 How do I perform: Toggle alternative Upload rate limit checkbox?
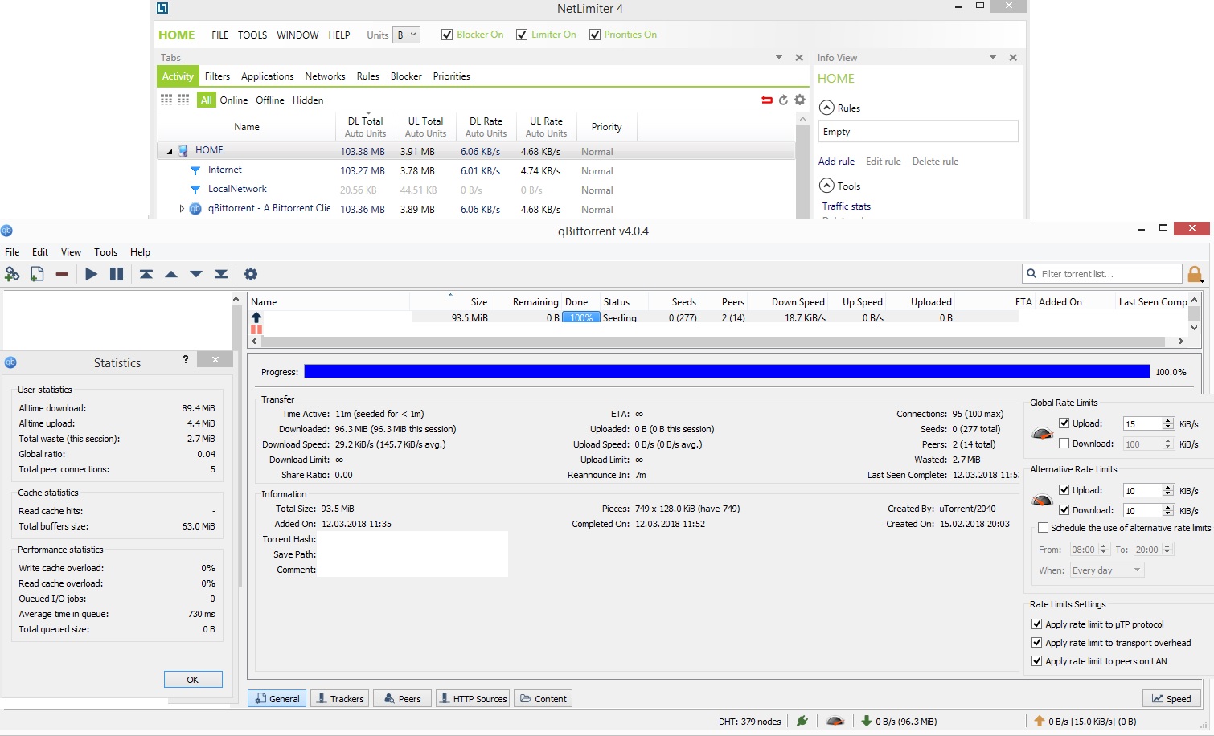point(1064,490)
